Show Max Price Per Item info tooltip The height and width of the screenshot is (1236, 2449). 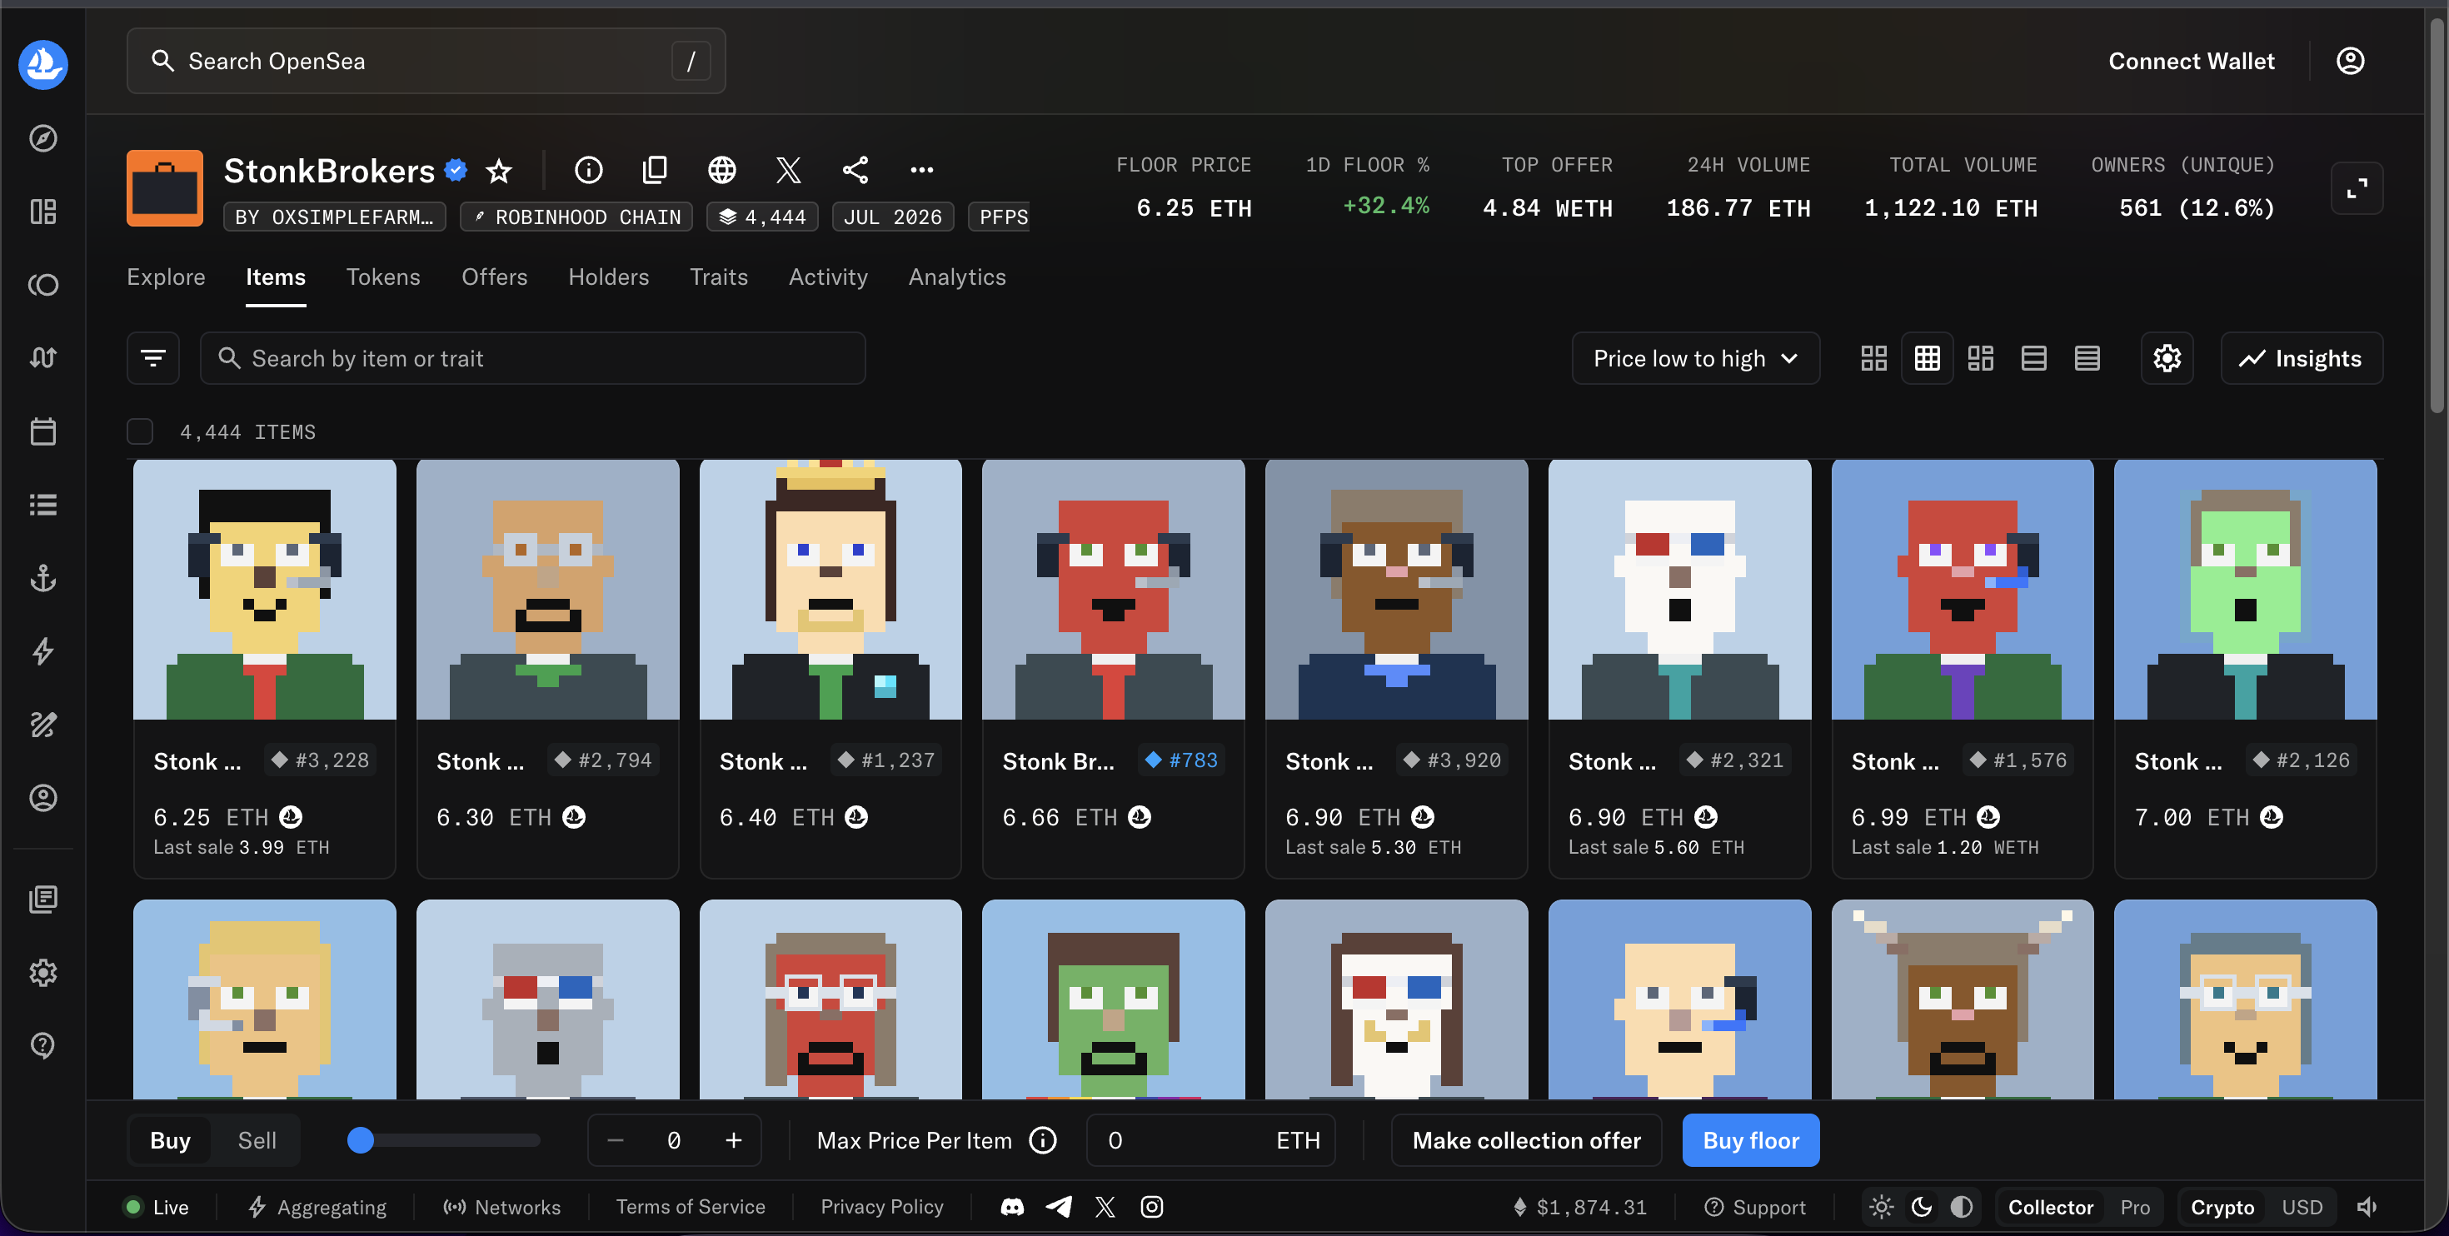point(1043,1140)
